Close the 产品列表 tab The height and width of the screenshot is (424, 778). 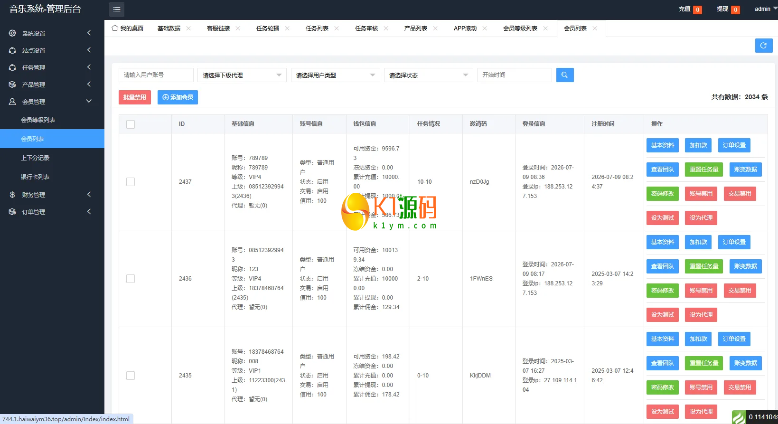(x=435, y=28)
